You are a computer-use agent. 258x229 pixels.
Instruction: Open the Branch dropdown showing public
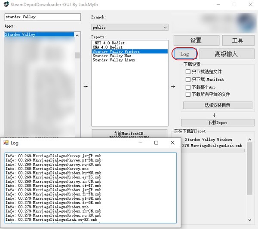[x=130, y=27]
